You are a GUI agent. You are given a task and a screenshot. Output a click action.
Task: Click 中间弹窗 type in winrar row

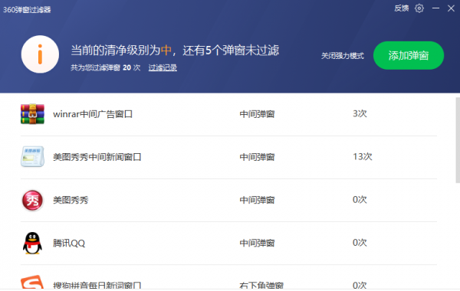257,114
